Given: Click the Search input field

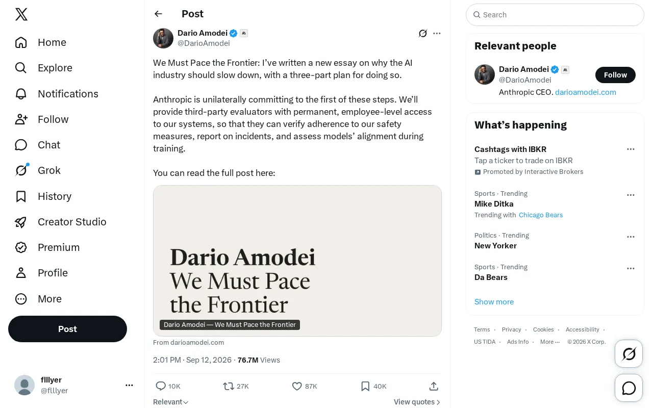Looking at the screenshot, I should [555, 15].
